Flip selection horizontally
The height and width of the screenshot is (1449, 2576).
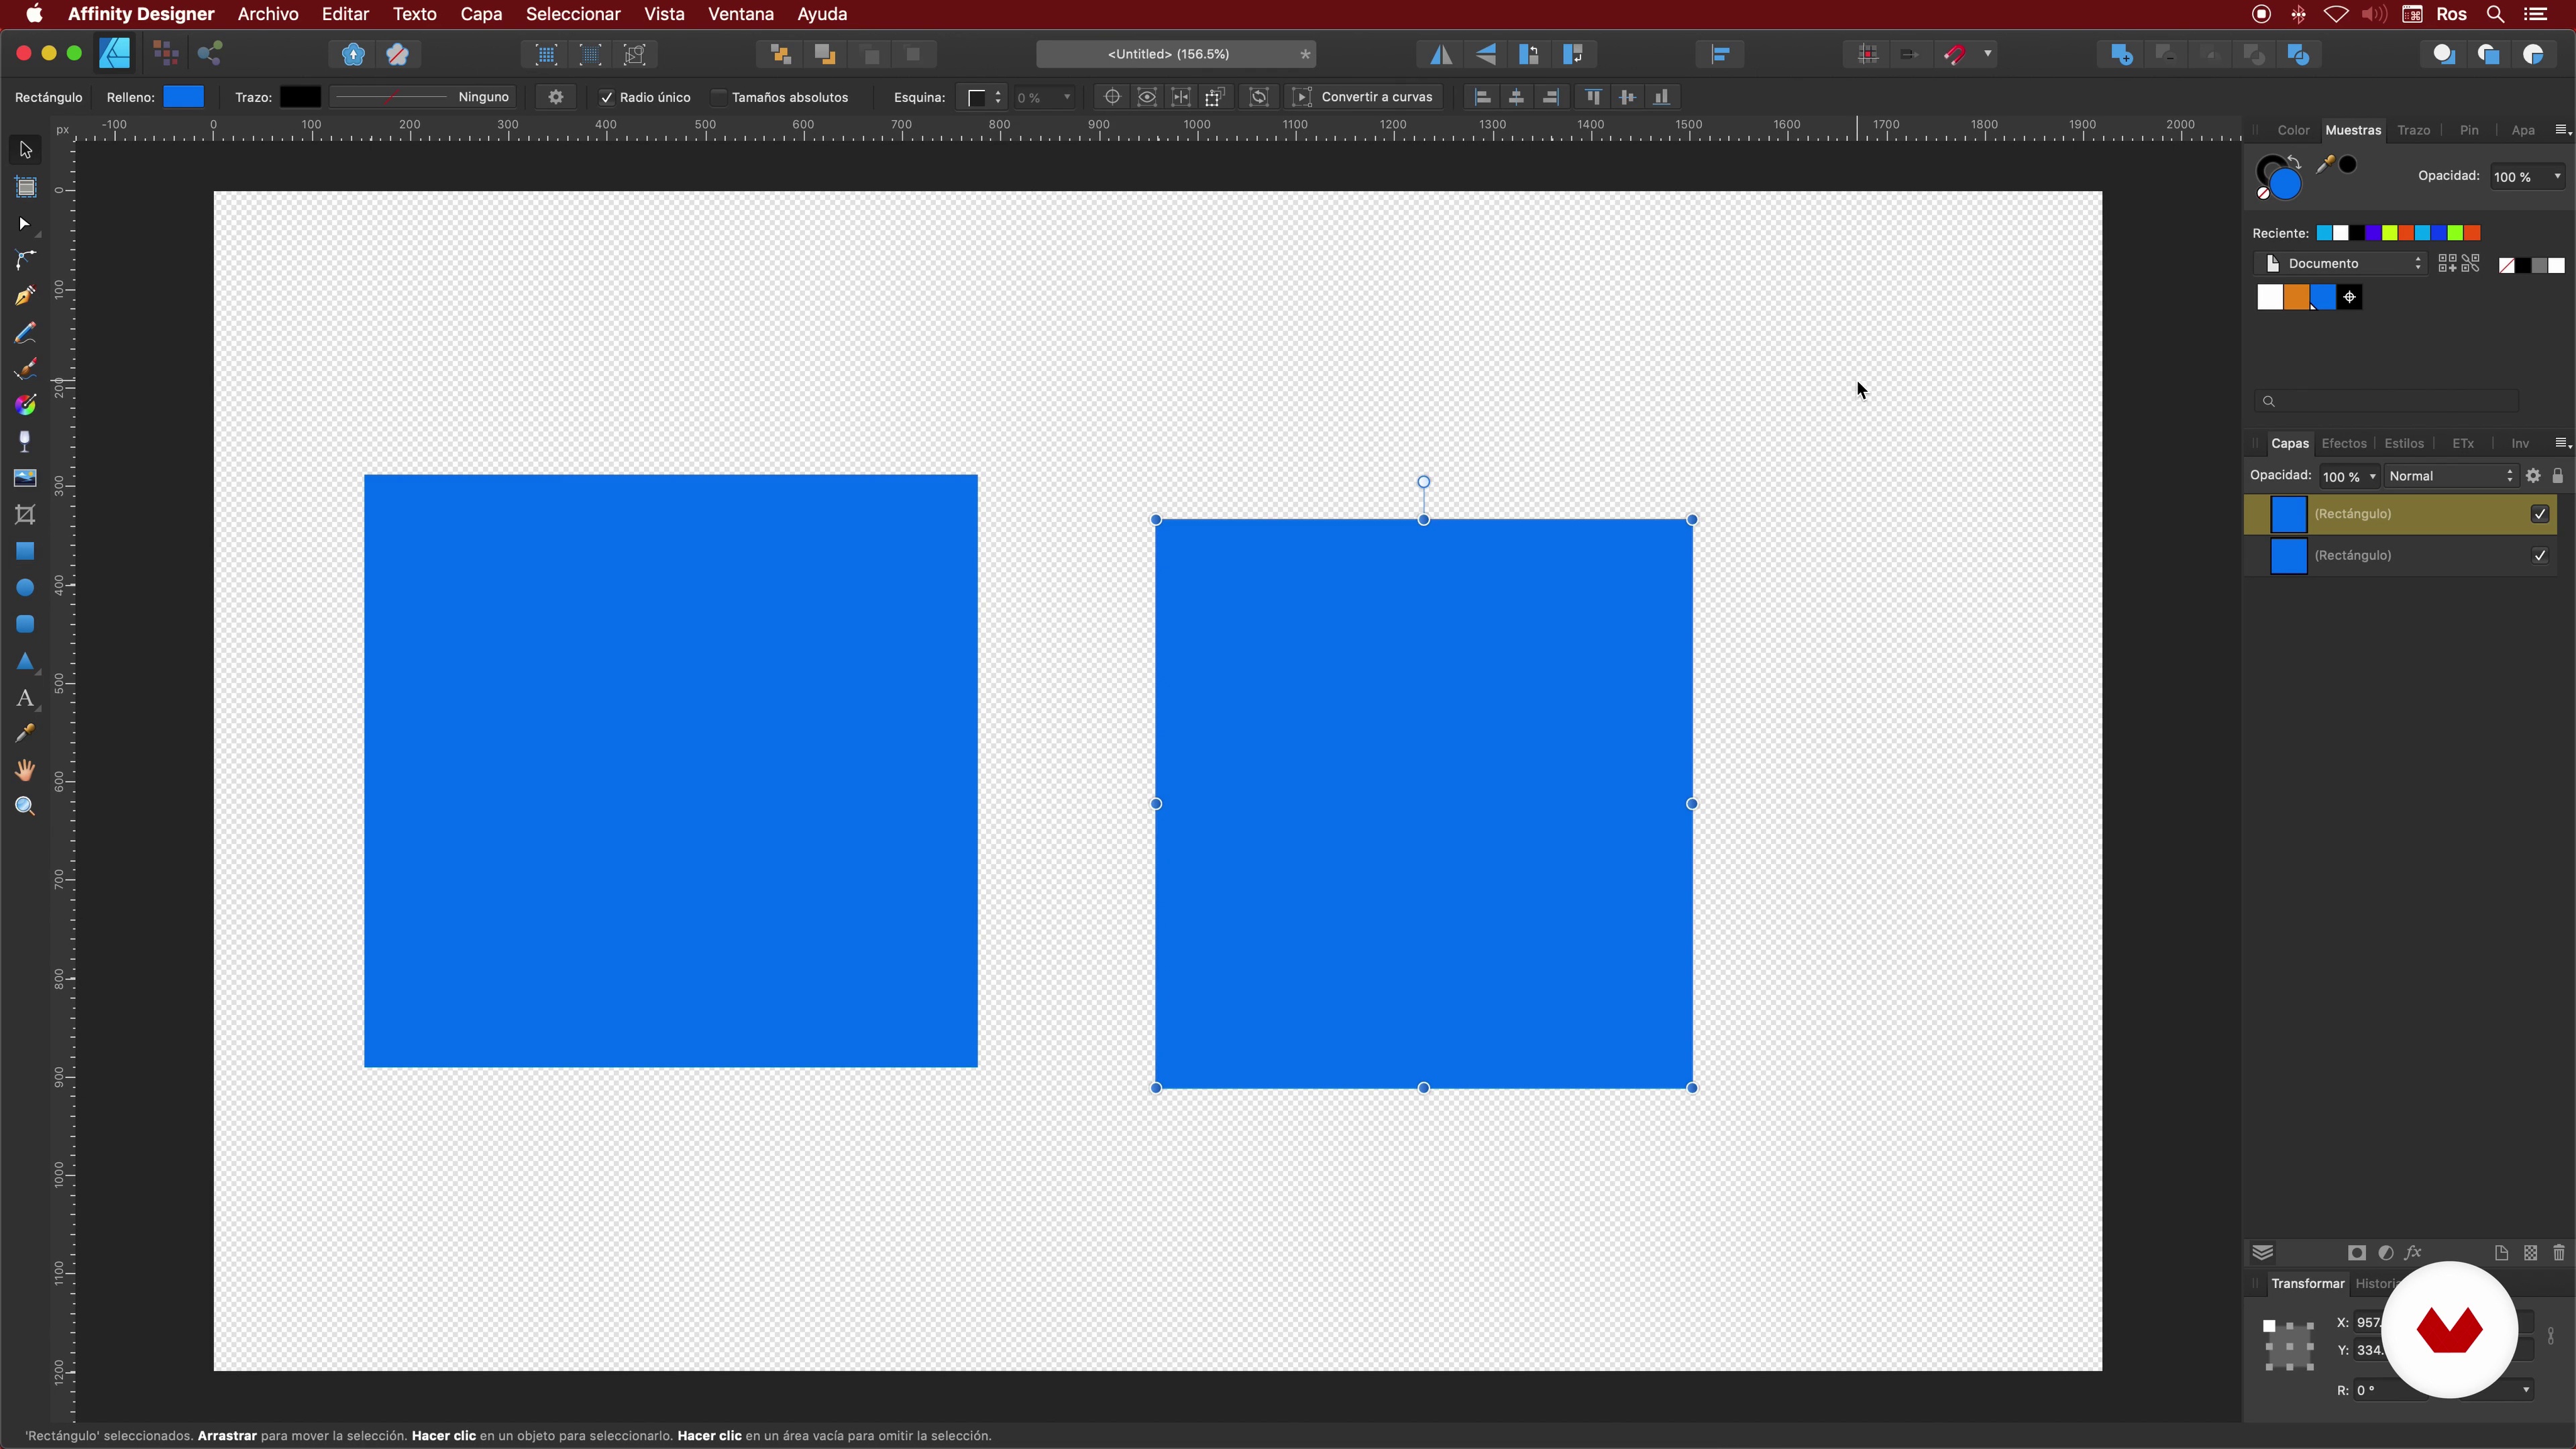coord(1441,54)
